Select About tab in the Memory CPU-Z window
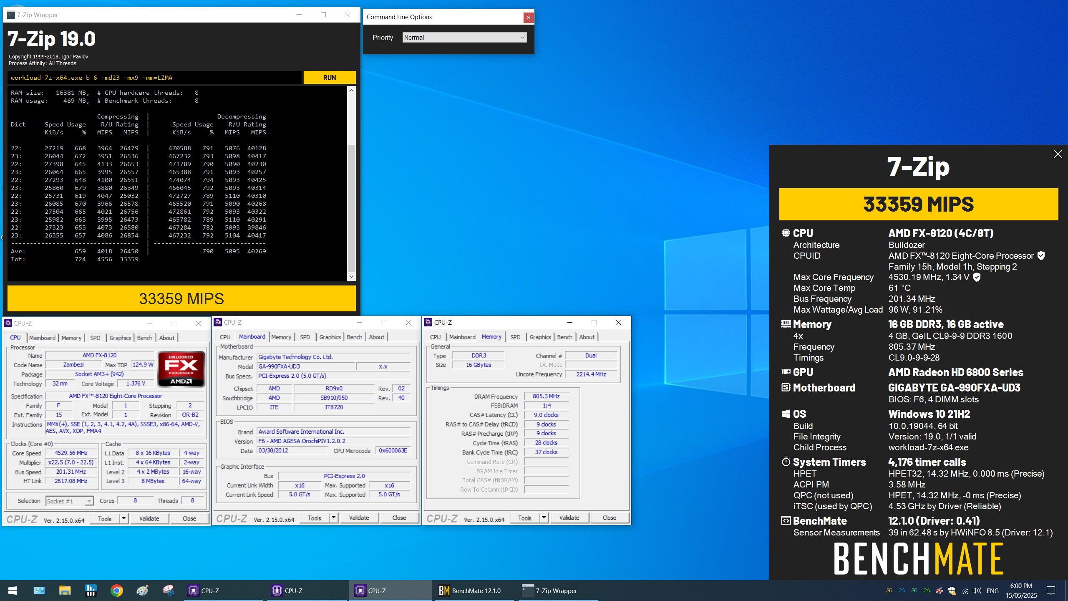 pos(587,337)
